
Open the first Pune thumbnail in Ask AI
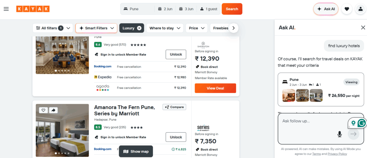(289, 96)
